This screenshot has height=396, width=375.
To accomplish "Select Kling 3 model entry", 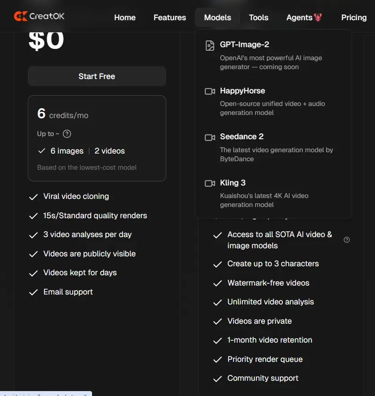I will 274,194.
